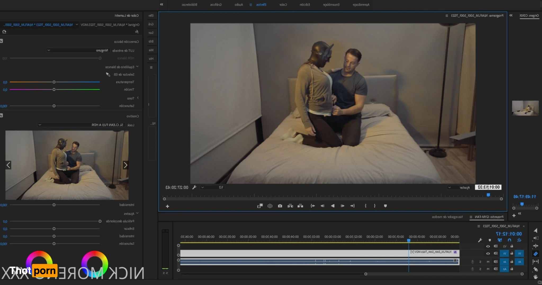Open the Navegador de medios tab
The image size is (542, 285).
coord(447,217)
